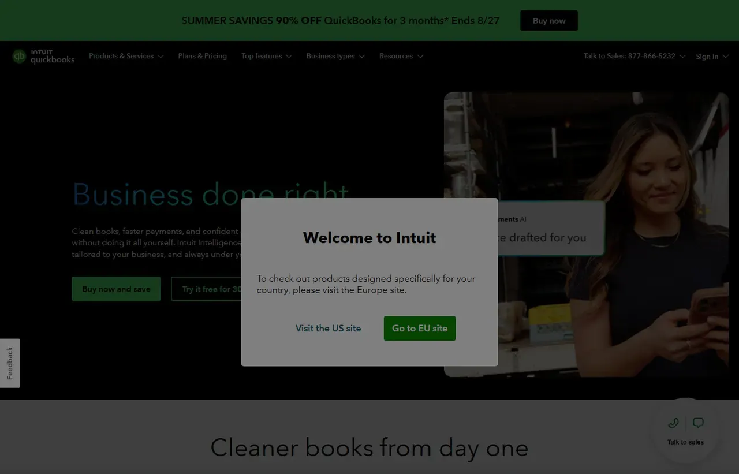
Task: Open the chat bubble icon in sales widget
Action: [698, 423]
